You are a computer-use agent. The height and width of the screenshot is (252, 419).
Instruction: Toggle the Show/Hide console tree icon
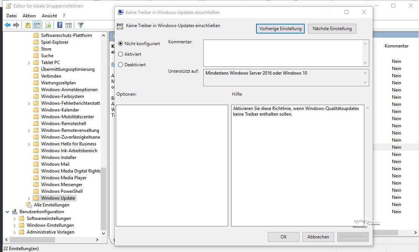[x=37, y=25]
